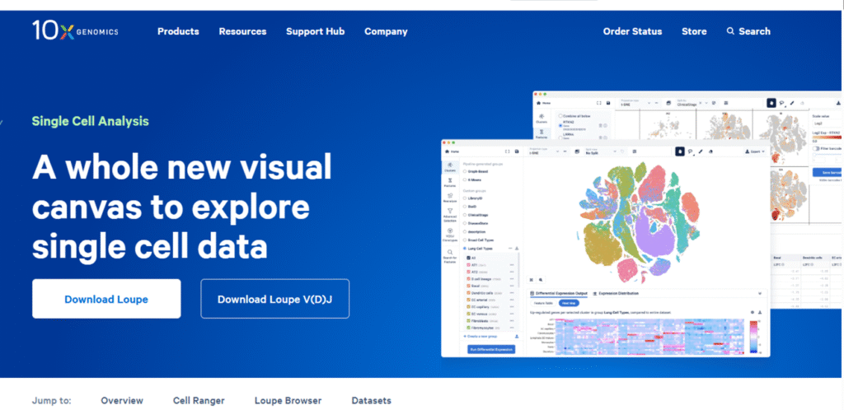844x410 pixels.
Task: Click Search for Features magnifier icon
Action: pos(451,255)
